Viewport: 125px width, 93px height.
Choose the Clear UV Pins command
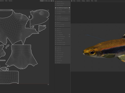point(63,5)
